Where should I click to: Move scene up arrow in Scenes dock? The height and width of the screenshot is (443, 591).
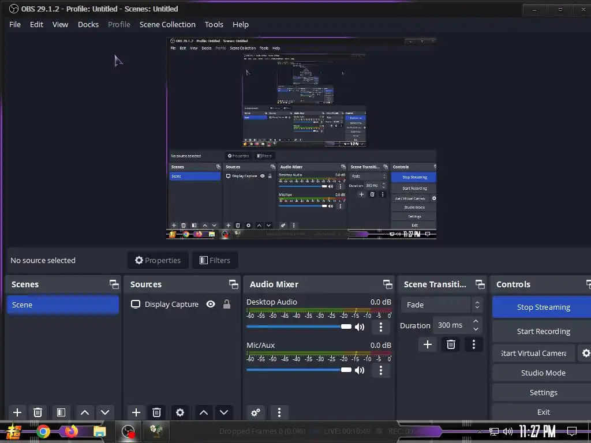pos(85,412)
